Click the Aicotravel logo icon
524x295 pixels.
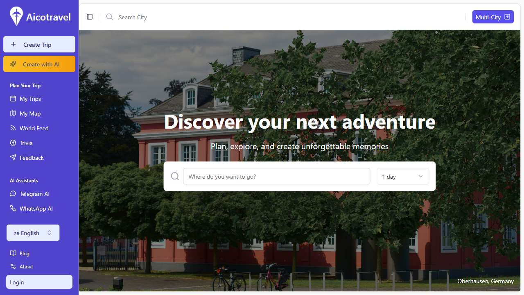click(x=16, y=16)
